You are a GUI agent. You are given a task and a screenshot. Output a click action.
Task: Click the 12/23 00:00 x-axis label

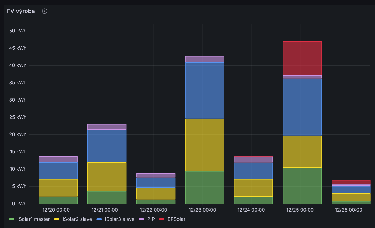pyautogui.click(x=202, y=210)
